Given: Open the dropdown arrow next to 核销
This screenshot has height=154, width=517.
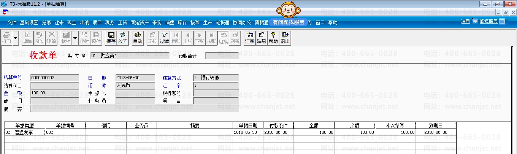Looking at the screenshot, I should click(75, 38).
